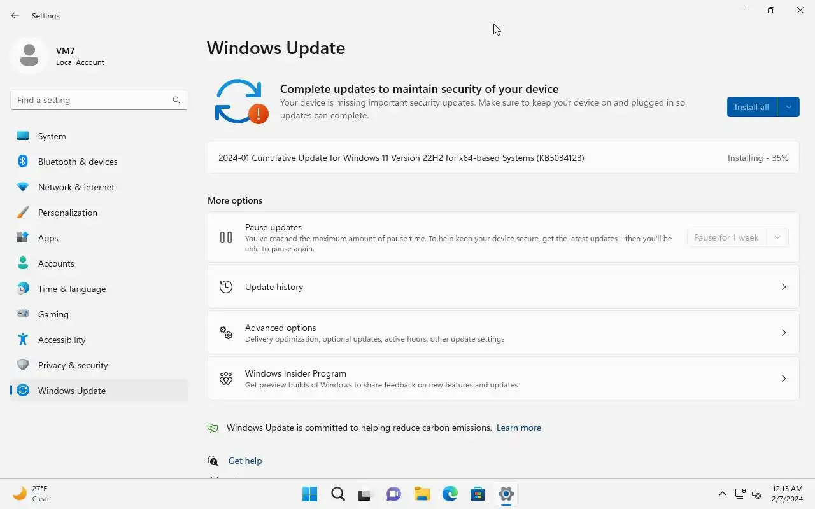Image resolution: width=815 pixels, height=509 pixels.
Task: Click the Update history clock icon
Action: pos(226,287)
